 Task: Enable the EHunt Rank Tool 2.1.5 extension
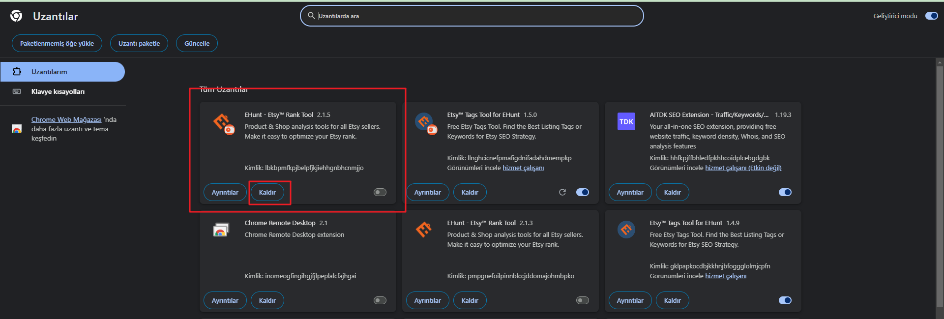380,192
